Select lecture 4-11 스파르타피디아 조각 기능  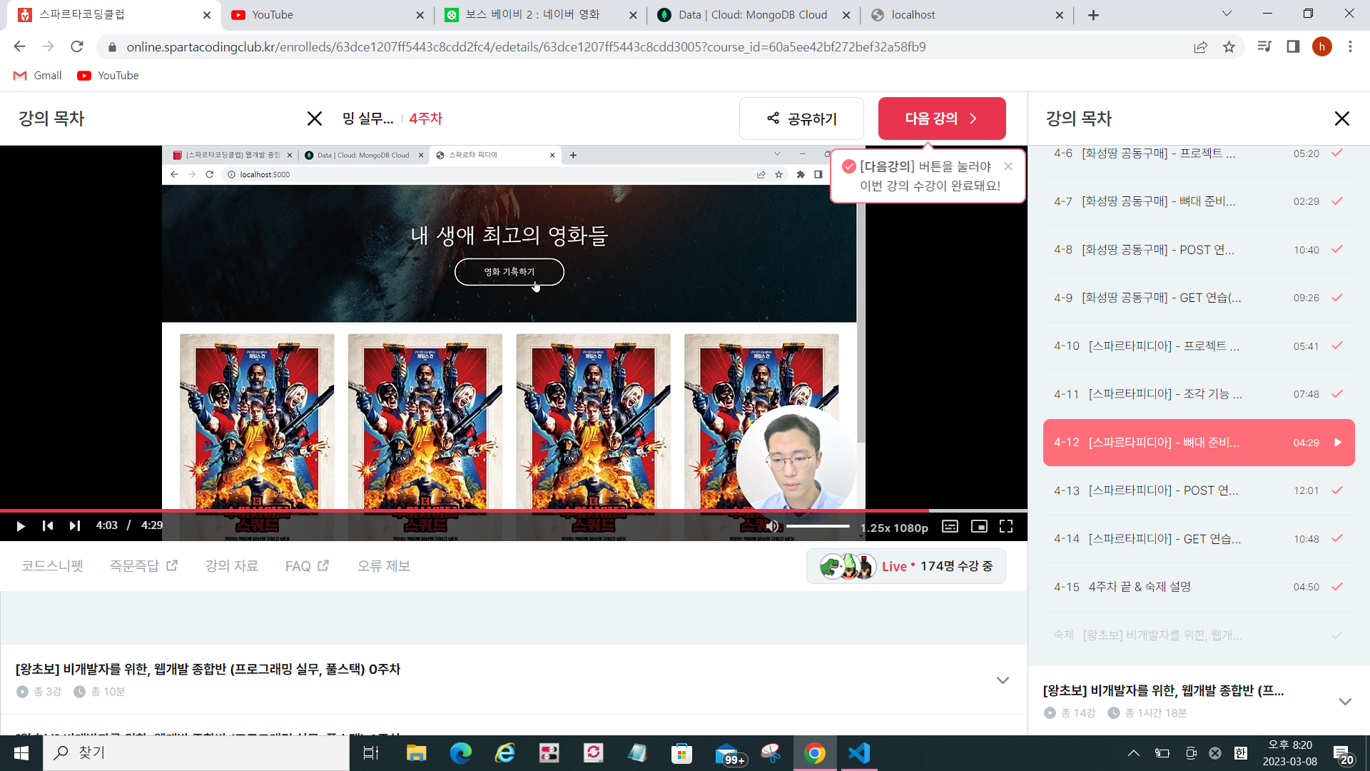pos(1199,394)
